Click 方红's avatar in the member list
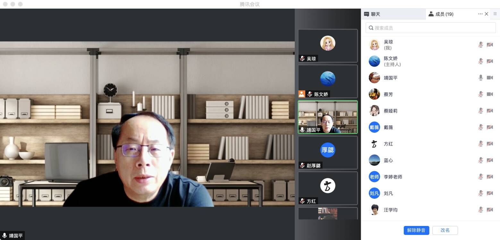The width and height of the screenshot is (500, 240). pos(374,144)
